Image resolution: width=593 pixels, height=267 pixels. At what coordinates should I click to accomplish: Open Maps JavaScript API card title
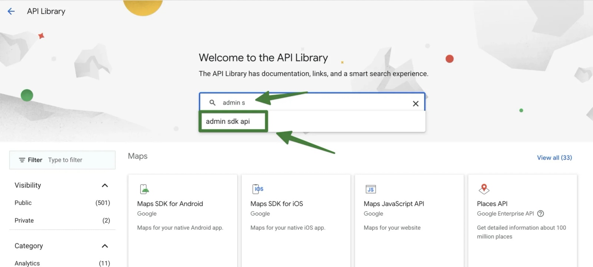394,204
